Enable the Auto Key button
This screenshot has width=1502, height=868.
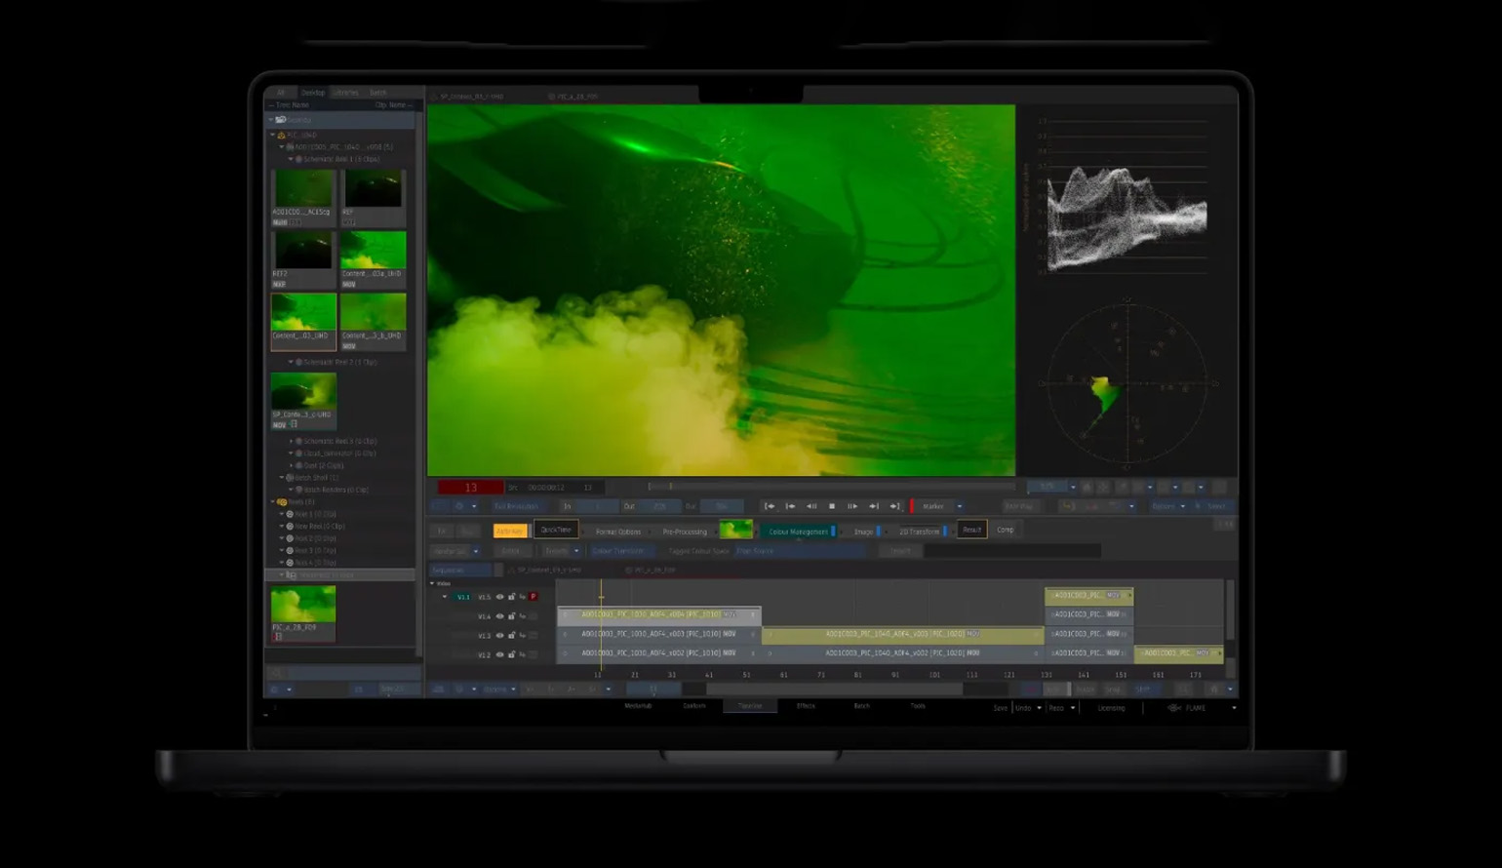509,531
